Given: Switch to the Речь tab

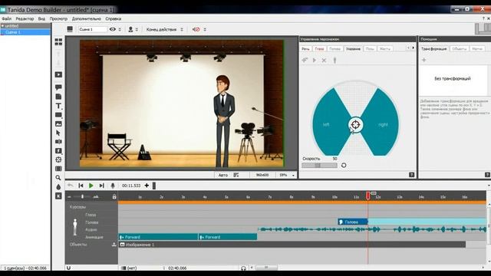Looking at the screenshot, I should pyautogui.click(x=305, y=49).
